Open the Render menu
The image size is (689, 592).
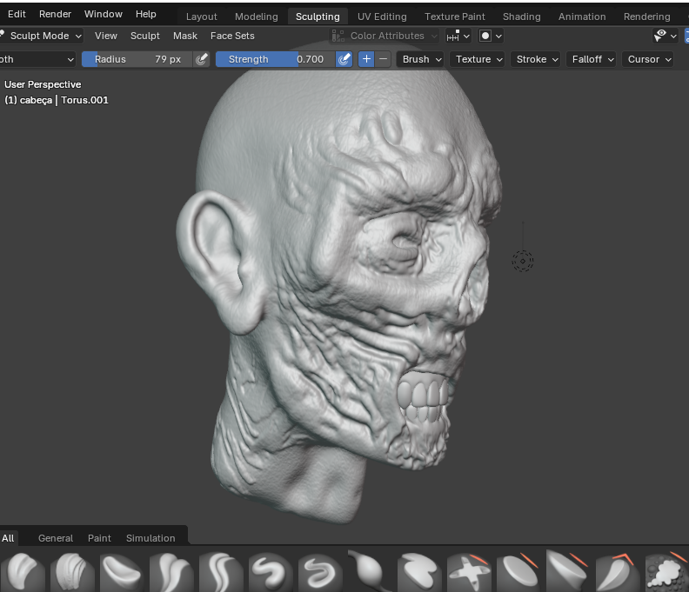point(55,14)
